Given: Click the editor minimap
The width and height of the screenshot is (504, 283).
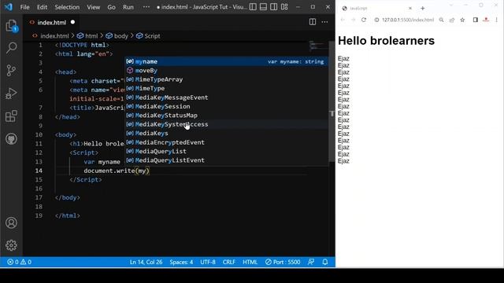Looking at the screenshot, I should pyautogui.click(x=317, y=46).
